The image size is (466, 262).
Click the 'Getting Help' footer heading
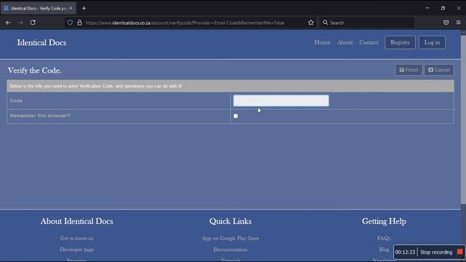pos(384,221)
